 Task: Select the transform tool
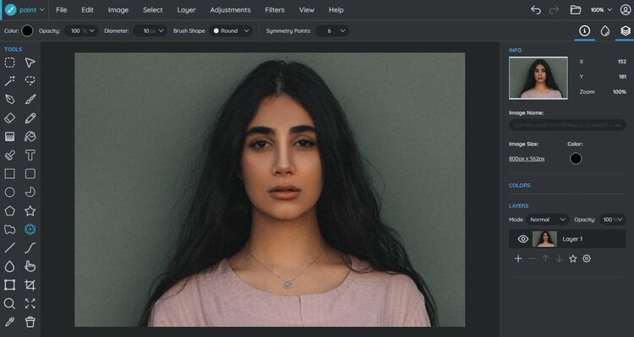click(9, 285)
